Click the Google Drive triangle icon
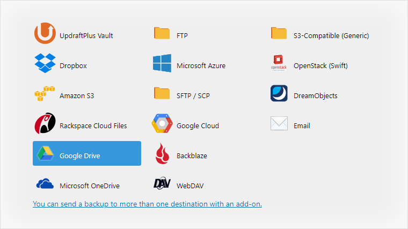The height and width of the screenshot is (229, 408). point(45,153)
